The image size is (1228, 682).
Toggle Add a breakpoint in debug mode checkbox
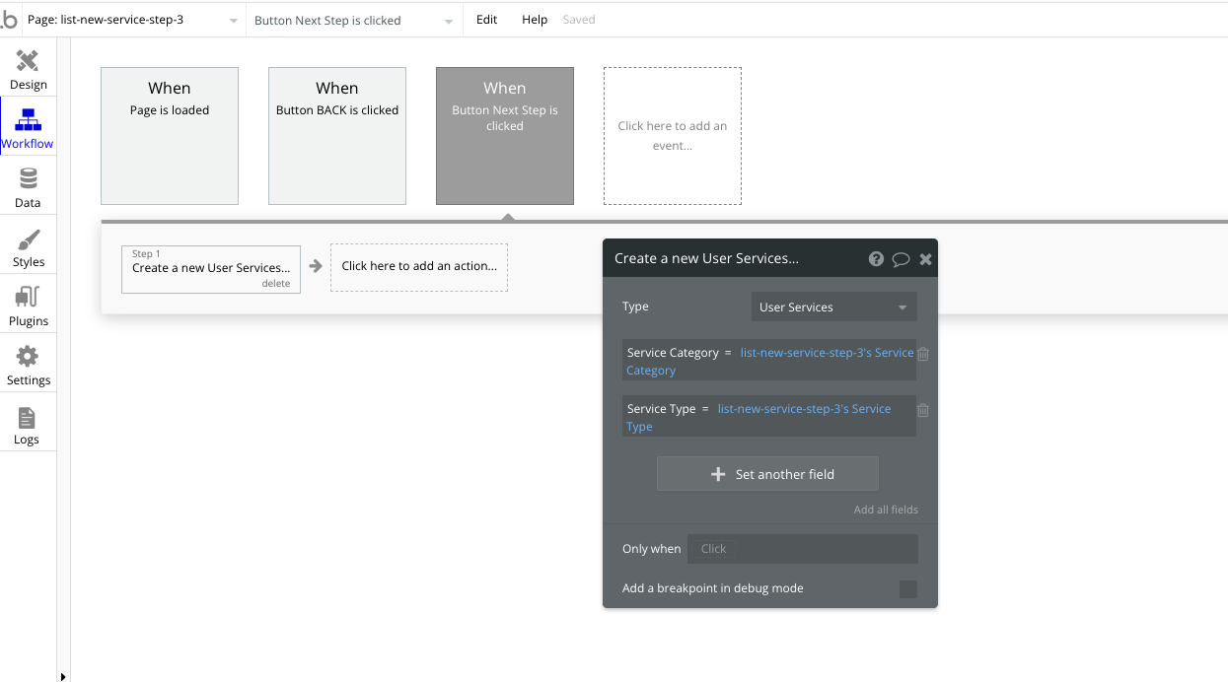tap(908, 589)
